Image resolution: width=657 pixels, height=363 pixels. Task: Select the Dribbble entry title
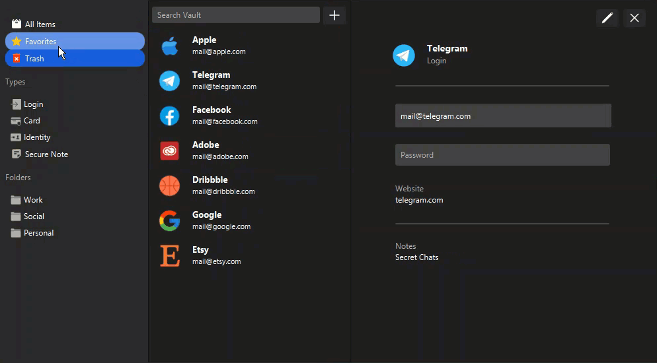click(x=210, y=180)
